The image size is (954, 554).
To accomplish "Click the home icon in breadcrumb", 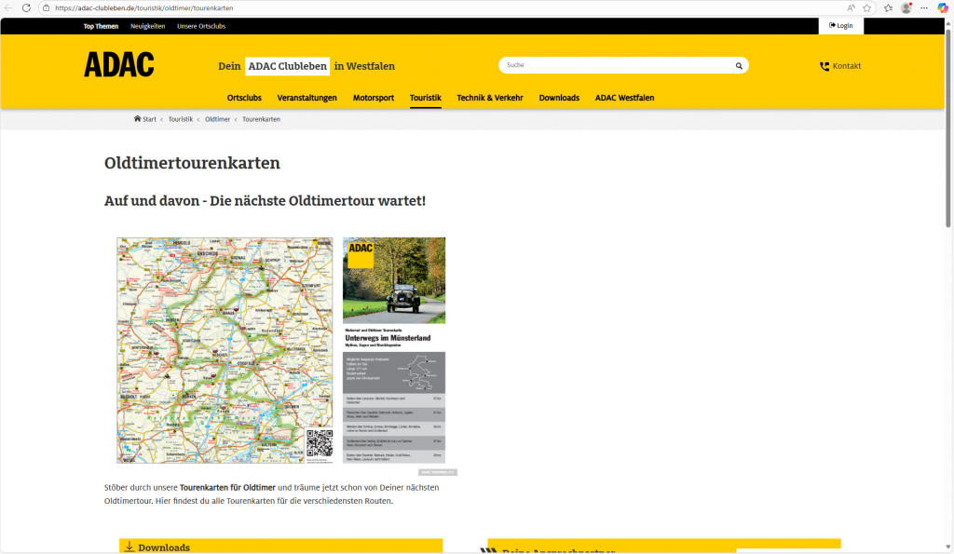I will [138, 119].
